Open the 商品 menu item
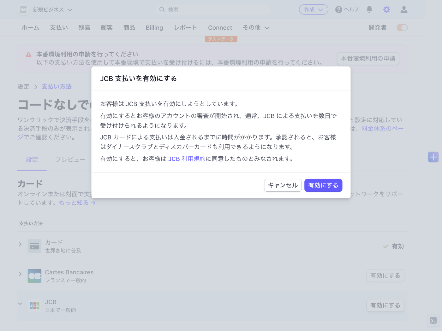Screen dimensions: 442x331 click(x=129, y=28)
